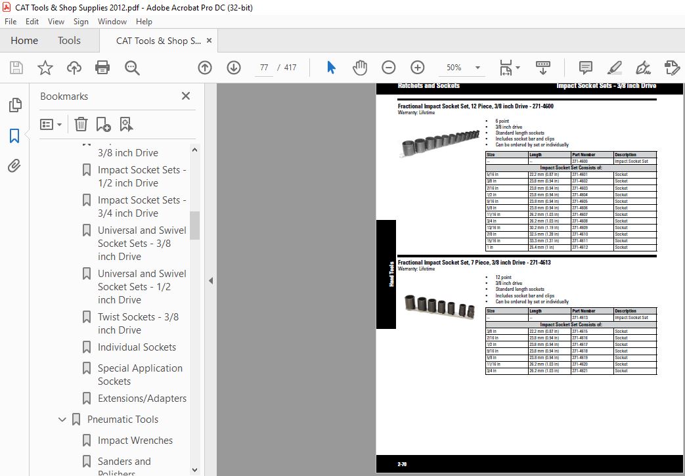
Task: Open Page Thumbnails panel
Action: [15, 105]
